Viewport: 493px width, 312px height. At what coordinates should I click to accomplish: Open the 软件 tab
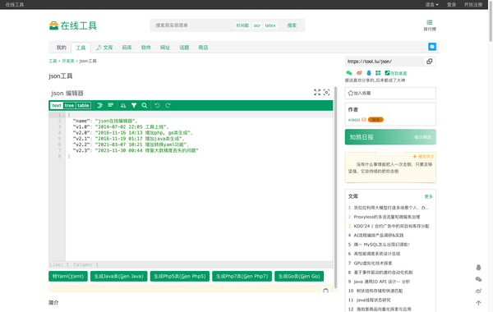pos(146,48)
